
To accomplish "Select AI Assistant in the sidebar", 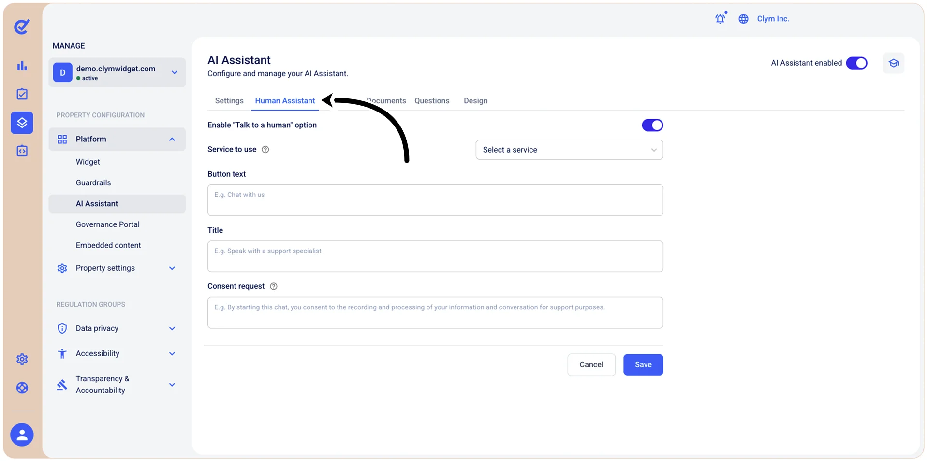I will (117, 204).
